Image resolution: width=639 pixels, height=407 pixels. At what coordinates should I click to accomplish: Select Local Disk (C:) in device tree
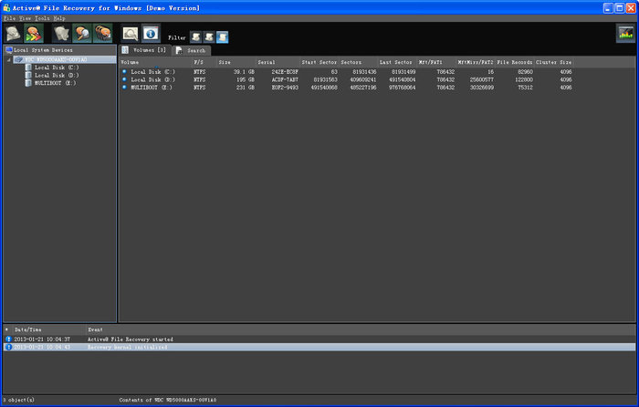[57, 68]
